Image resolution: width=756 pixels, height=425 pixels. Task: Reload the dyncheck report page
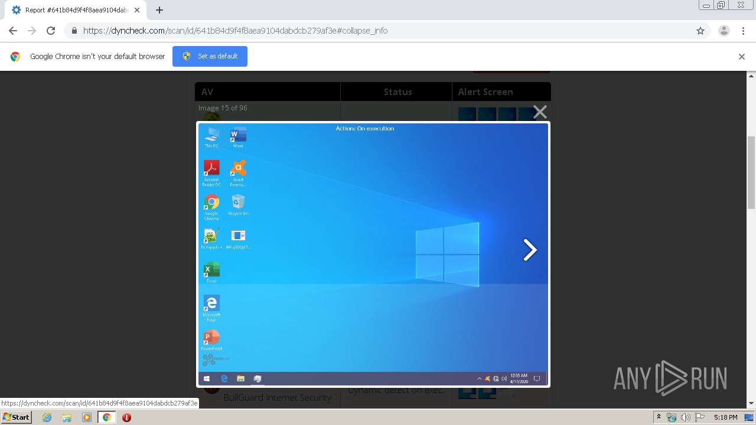pyautogui.click(x=51, y=31)
